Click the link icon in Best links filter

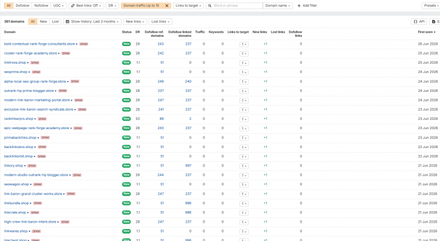tap(73, 6)
